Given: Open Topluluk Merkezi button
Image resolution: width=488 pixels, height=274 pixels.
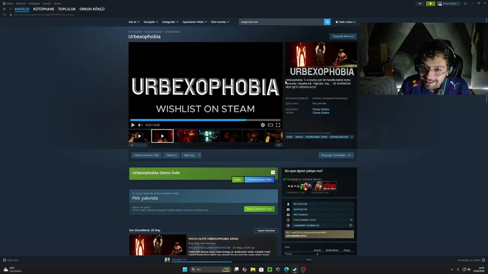Looking at the screenshot, I should coord(343,36).
